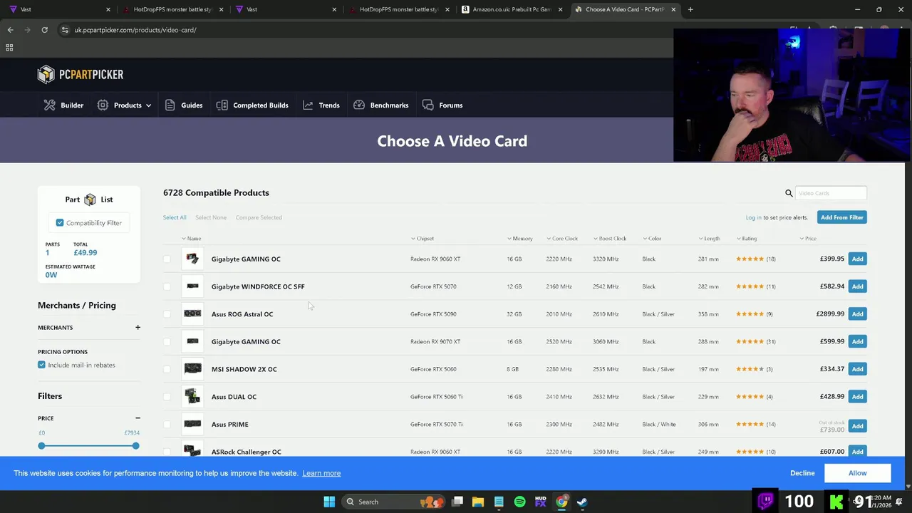Open the HUD FX taskbar app
The height and width of the screenshot is (513, 912).
pyautogui.click(x=541, y=502)
